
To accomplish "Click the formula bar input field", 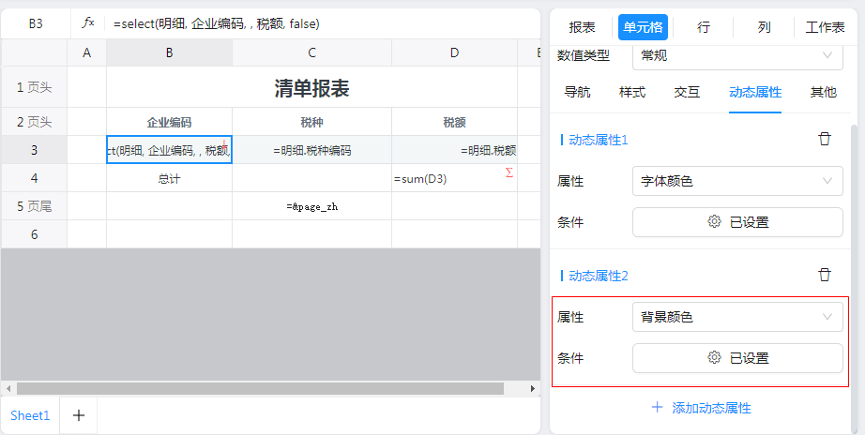I will tap(319, 23).
